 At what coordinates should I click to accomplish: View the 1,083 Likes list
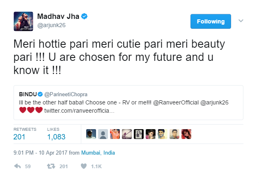tap(56, 137)
